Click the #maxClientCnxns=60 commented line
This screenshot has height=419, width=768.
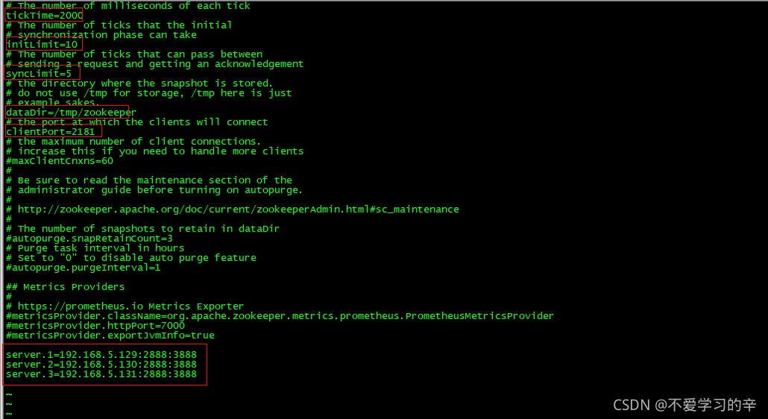pos(59,161)
